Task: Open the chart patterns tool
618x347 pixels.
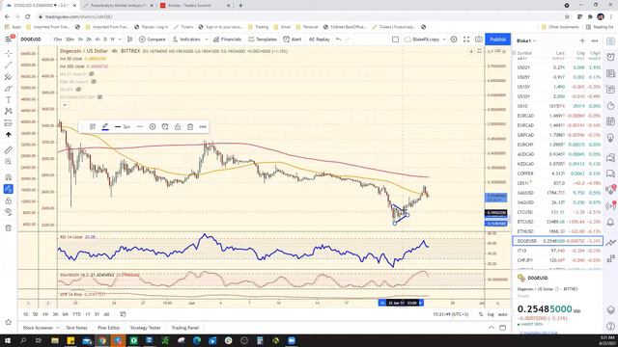Action: coord(9,112)
